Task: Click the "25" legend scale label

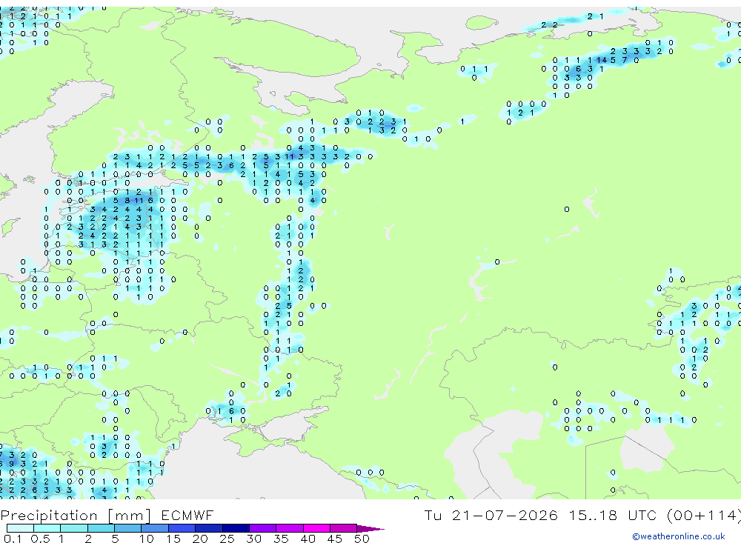Action: tap(227, 539)
